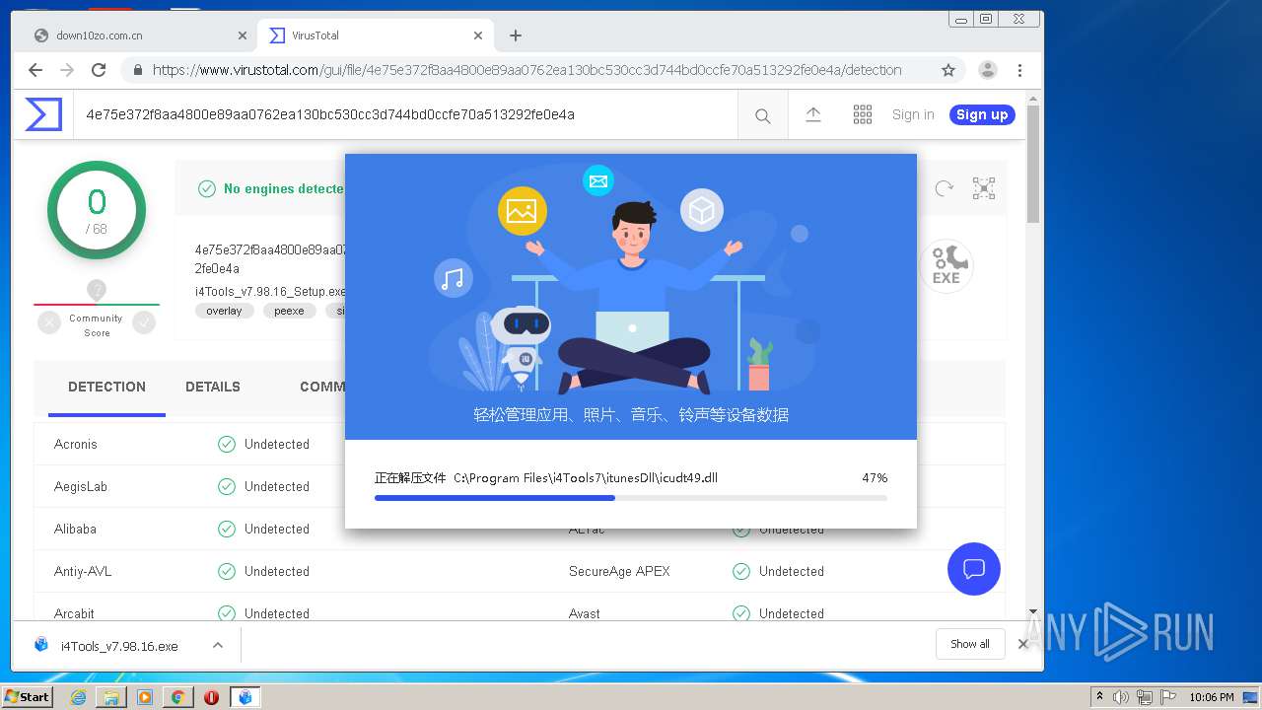The height and width of the screenshot is (710, 1262).
Task: Go back in browser history
Action: click(35, 70)
